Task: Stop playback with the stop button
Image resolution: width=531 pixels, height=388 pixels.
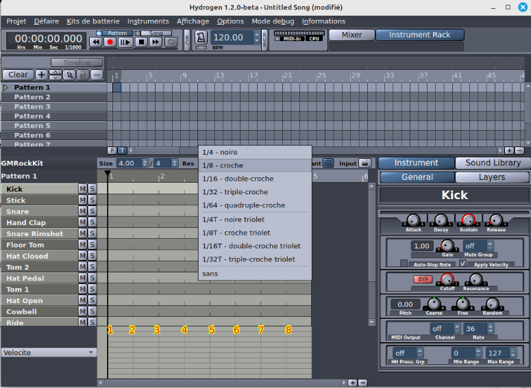Action: [141, 42]
